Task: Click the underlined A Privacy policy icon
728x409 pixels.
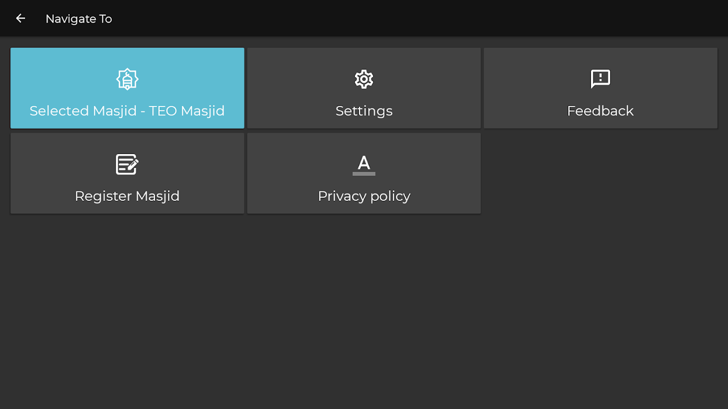Action: point(364,165)
